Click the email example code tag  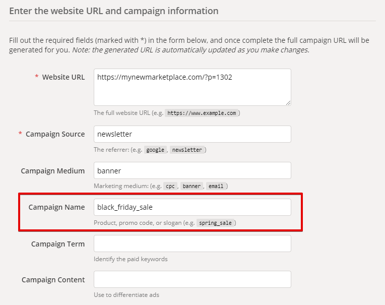click(216, 186)
